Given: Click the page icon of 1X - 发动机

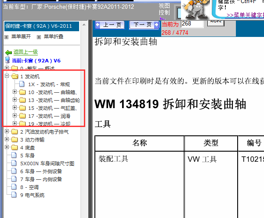Looking at the screenshot, I should tap(22, 84).
